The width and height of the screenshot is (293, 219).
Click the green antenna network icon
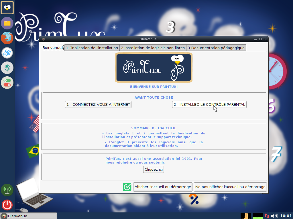tap(7, 190)
